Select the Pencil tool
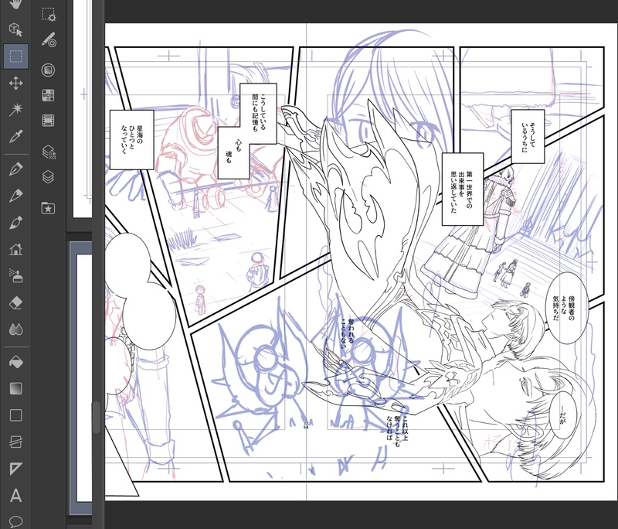Viewport: 618px width, 529px height. point(15,196)
